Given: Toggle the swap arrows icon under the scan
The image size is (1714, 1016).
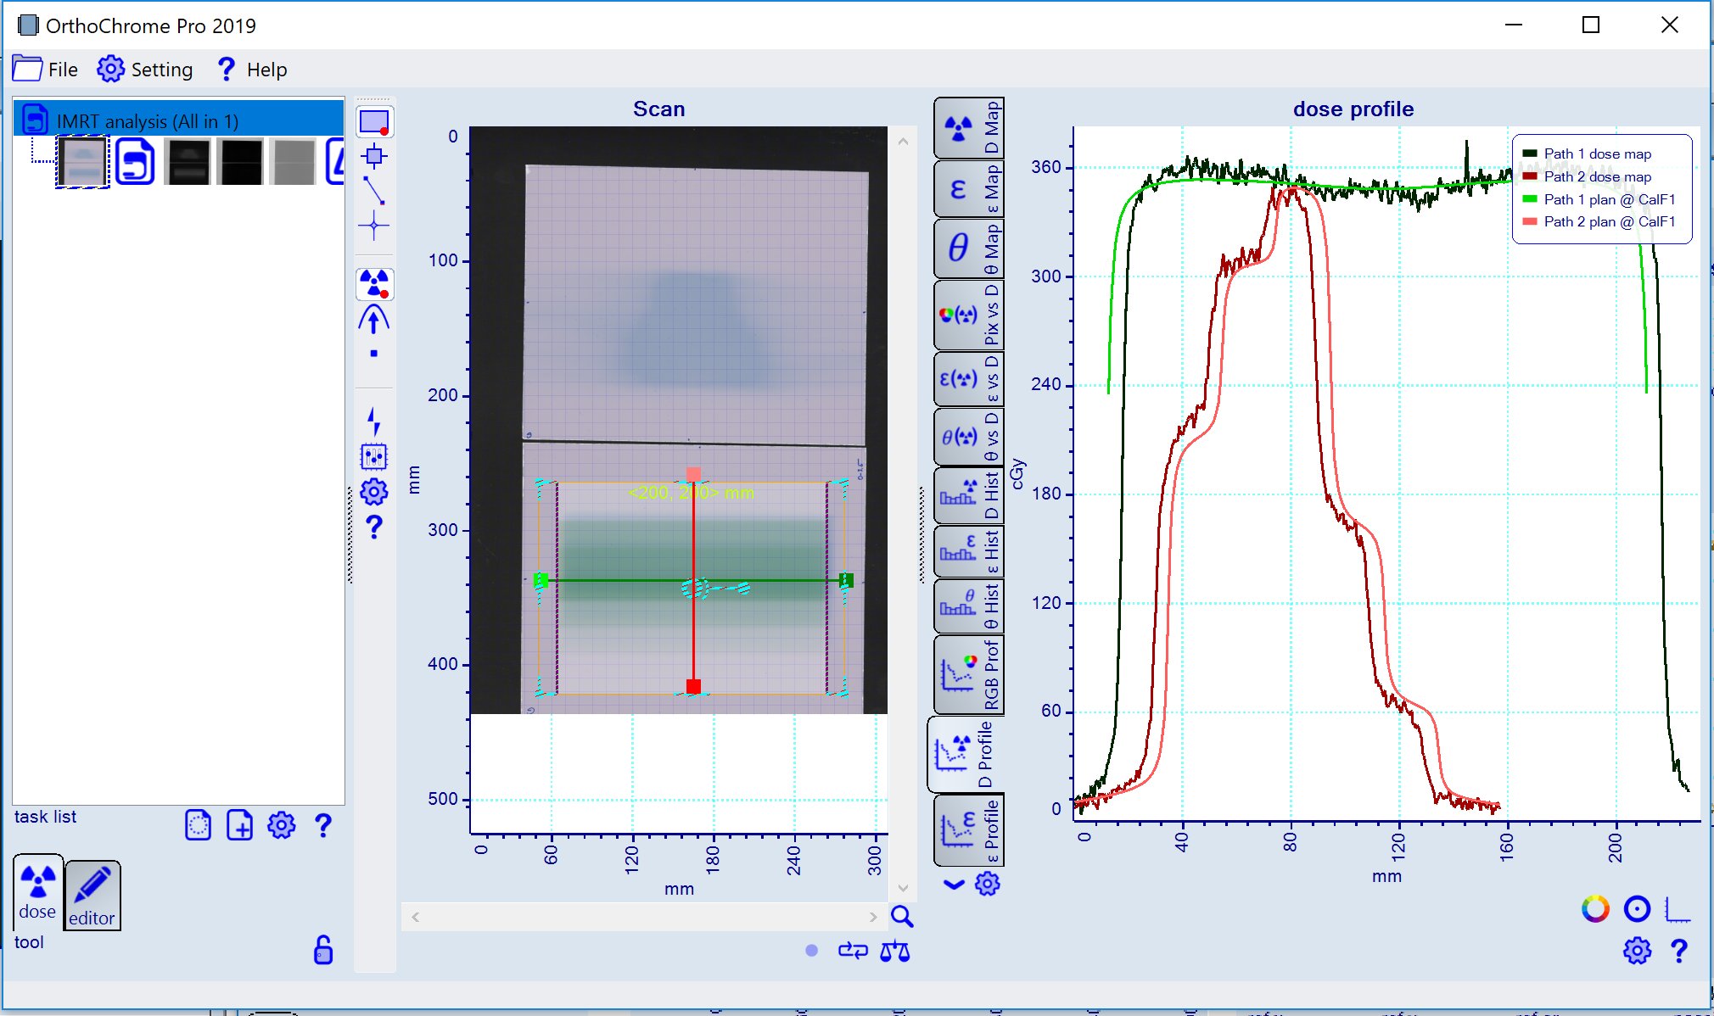Looking at the screenshot, I should point(853,951).
